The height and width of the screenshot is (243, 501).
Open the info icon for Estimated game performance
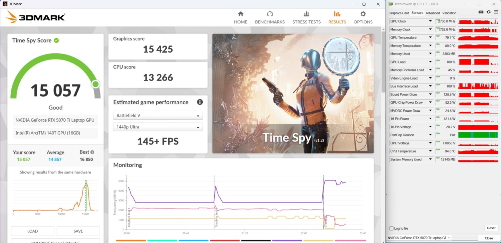(x=200, y=102)
